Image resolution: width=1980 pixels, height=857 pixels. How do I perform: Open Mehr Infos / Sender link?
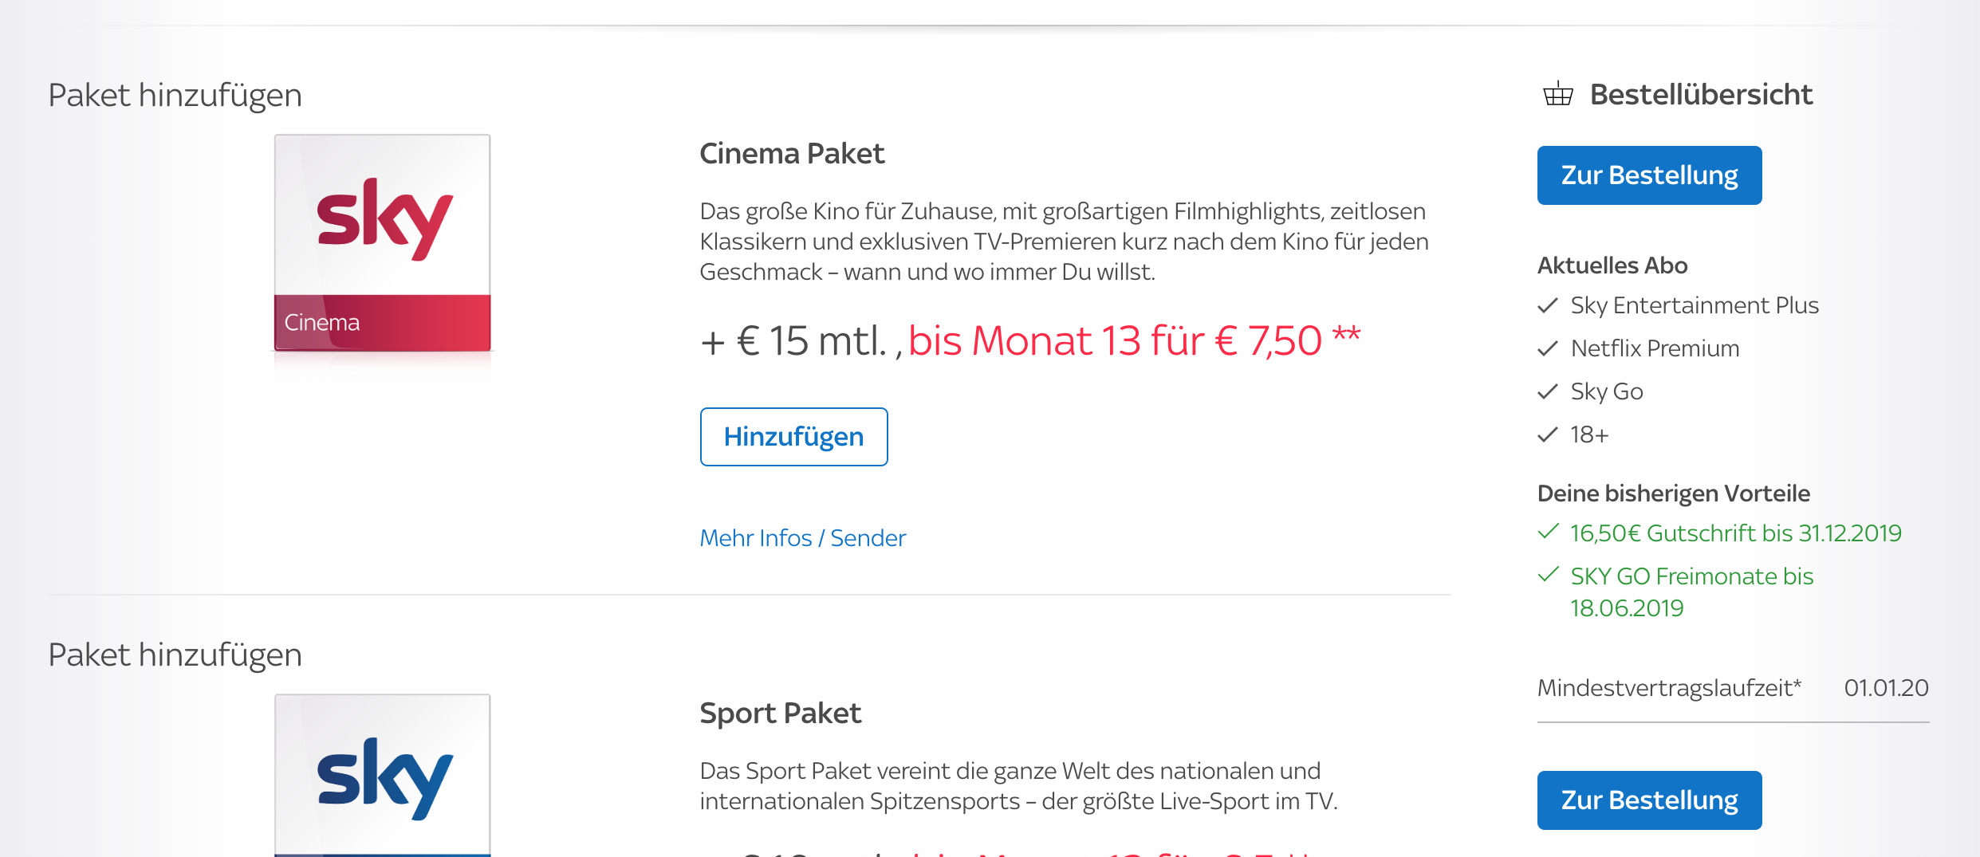click(x=802, y=538)
